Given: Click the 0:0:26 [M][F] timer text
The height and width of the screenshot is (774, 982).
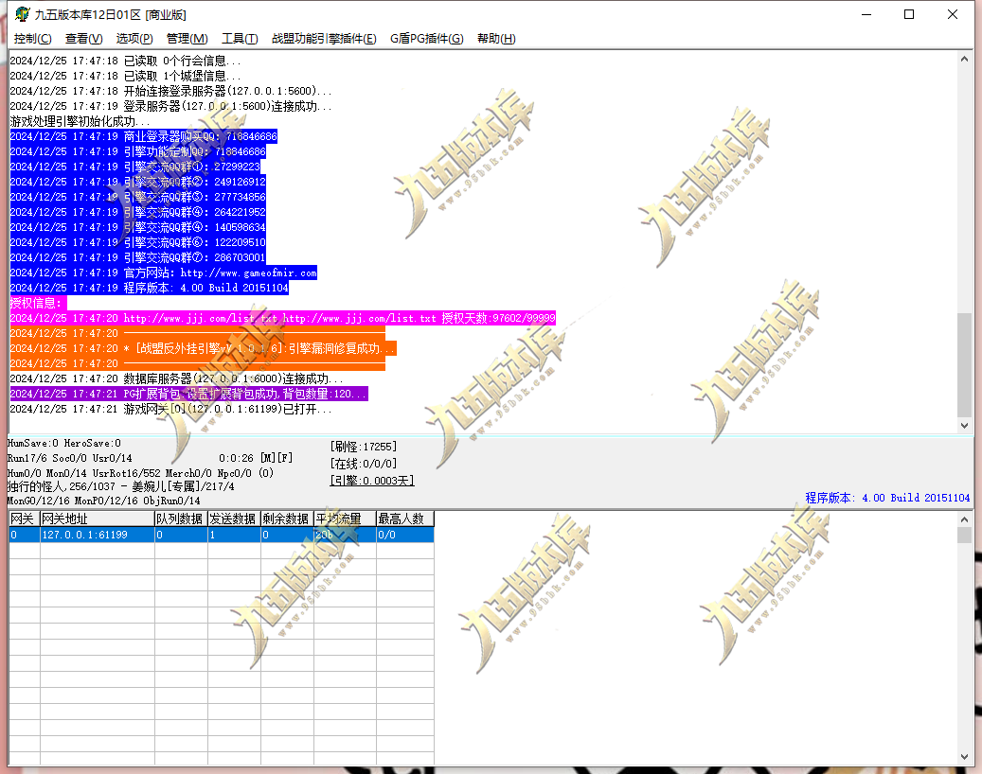Looking at the screenshot, I should click(x=256, y=458).
